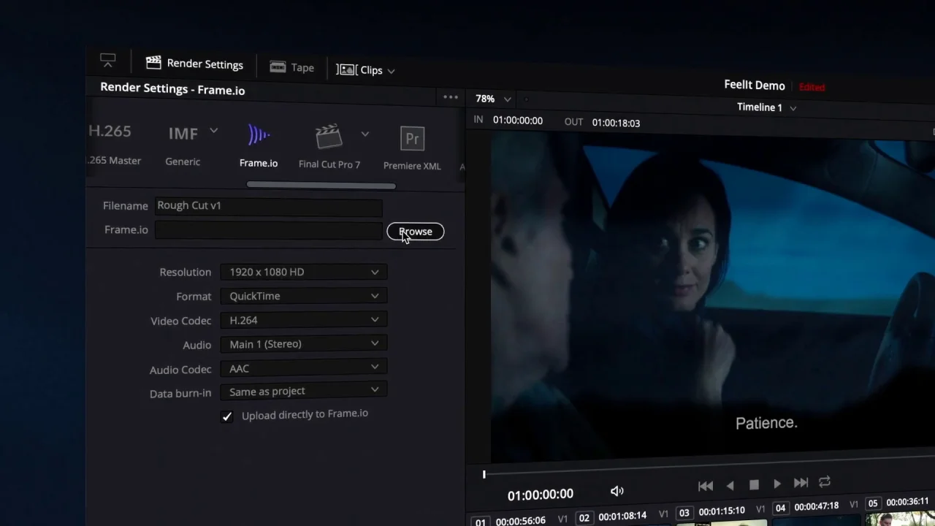Jump to first frame button
Image resolution: width=935 pixels, height=526 pixels.
[x=706, y=486]
